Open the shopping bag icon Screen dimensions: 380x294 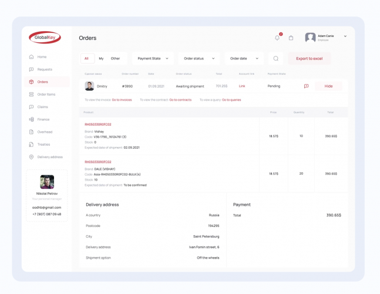(x=291, y=38)
